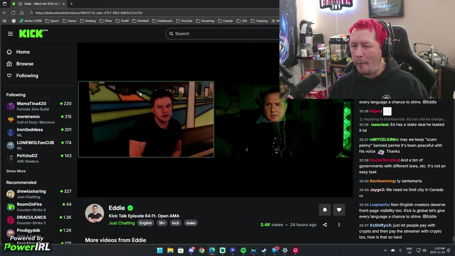Click the heart follow button for Eddie
455x256 pixels.
click(x=339, y=210)
